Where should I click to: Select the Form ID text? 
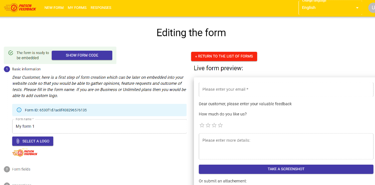[x=56, y=110]
